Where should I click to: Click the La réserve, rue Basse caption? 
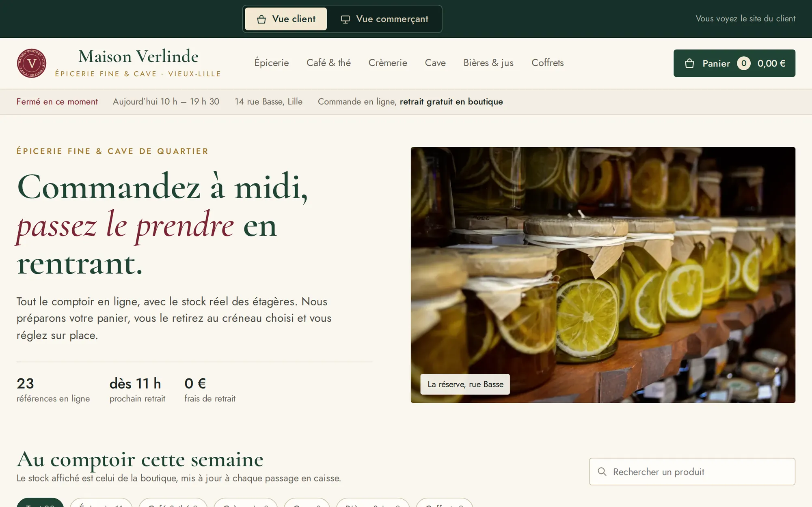click(465, 384)
